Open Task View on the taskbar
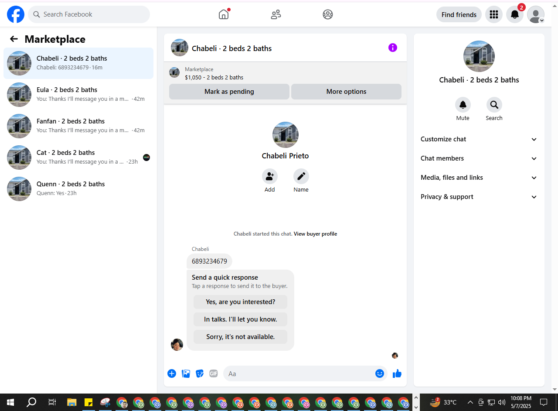558x411 pixels. (x=52, y=402)
